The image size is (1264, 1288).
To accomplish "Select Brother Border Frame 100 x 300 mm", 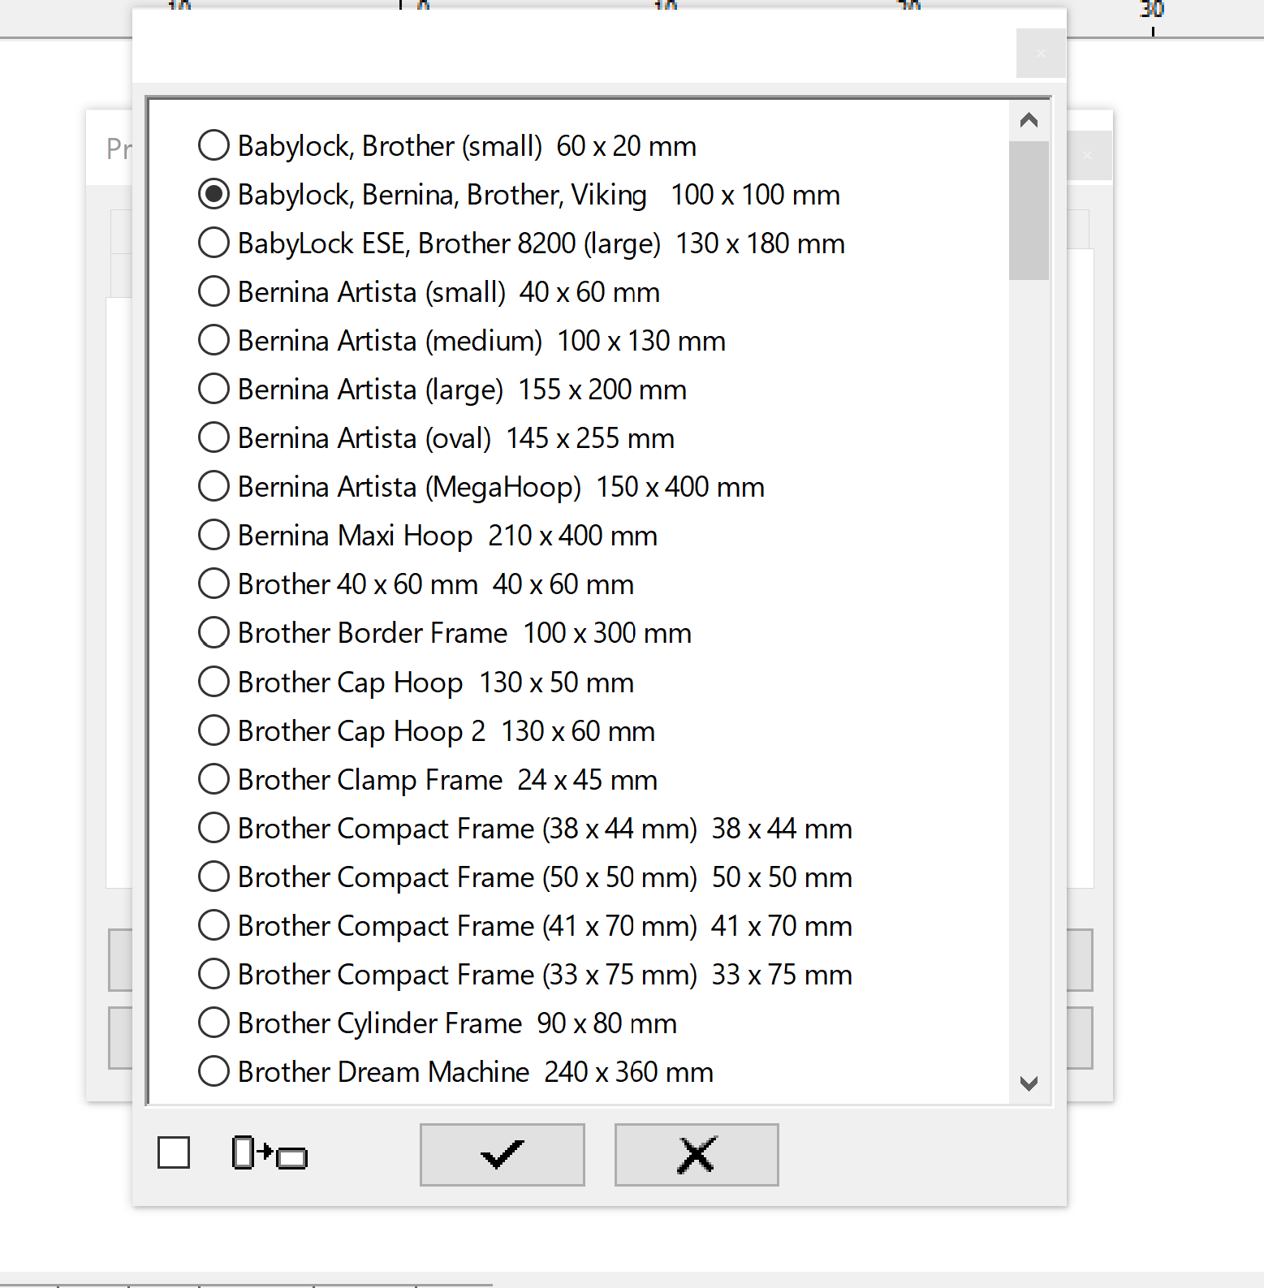I will (x=214, y=633).
